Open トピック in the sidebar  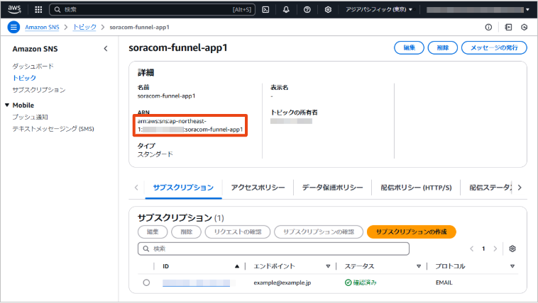pos(24,78)
